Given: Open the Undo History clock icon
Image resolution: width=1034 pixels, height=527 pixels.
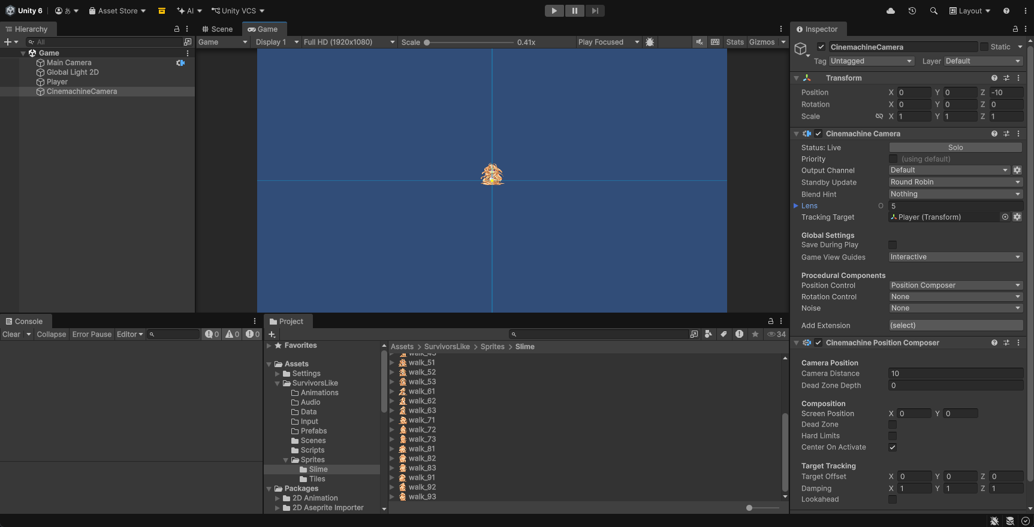Looking at the screenshot, I should pyautogui.click(x=912, y=11).
